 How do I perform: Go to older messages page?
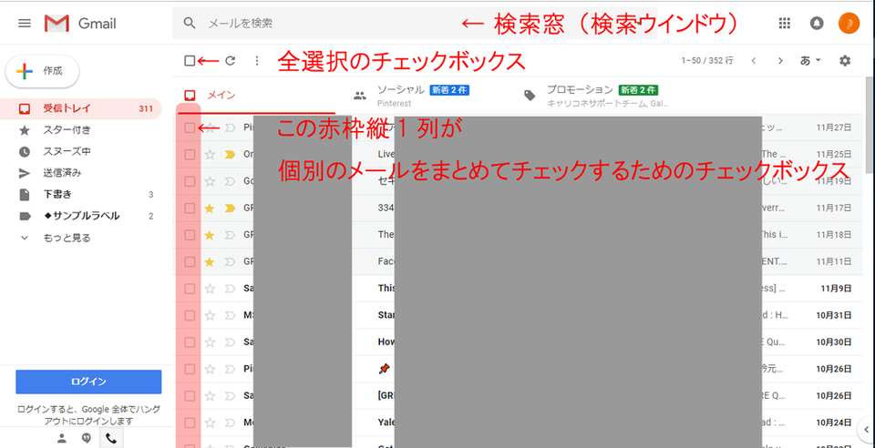pyautogui.click(x=781, y=61)
